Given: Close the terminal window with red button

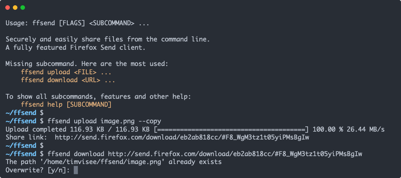Looking at the screenshot, I should pos(8,8).
